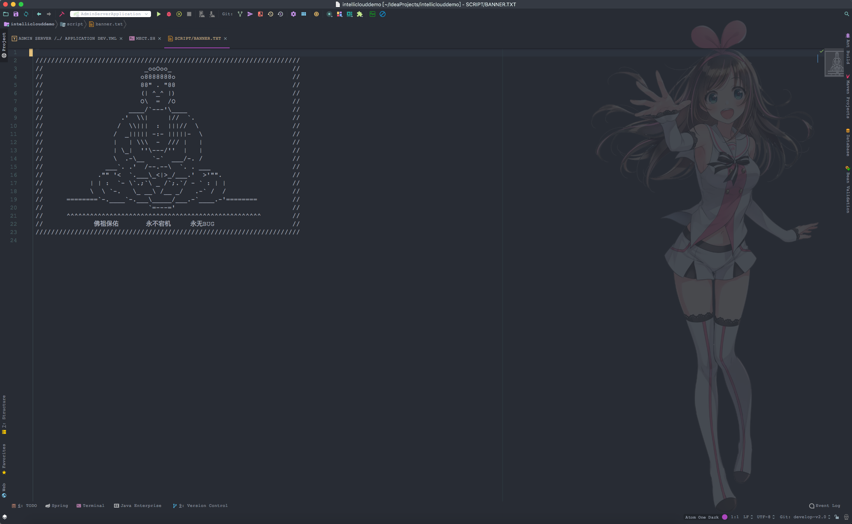Click the Git push arrow icon

point(250,14)
